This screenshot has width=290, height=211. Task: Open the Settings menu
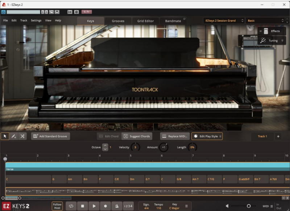(x=36, y=21)
